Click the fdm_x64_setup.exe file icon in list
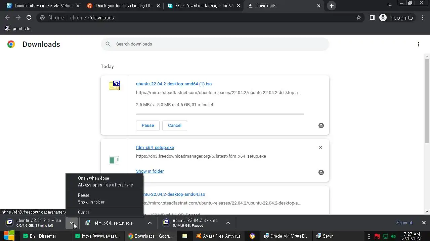This screenshot has width=430, height=241. click(114, 160)
